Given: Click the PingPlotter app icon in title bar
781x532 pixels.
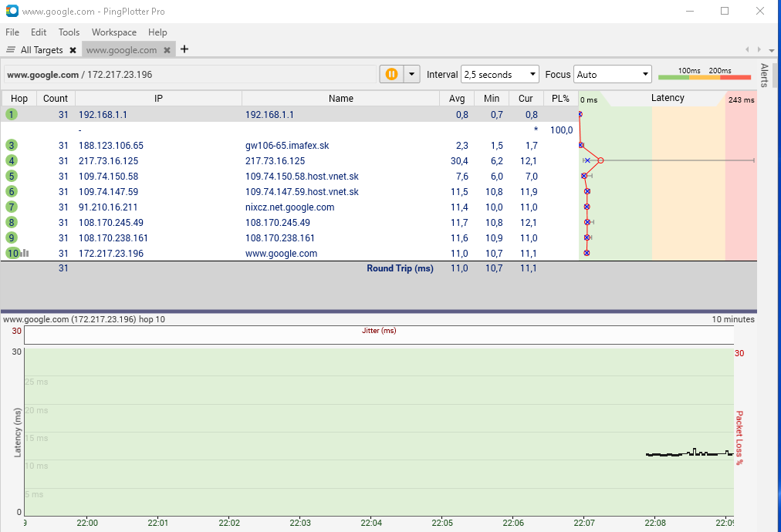Looking at the screenshot, I should coord(12,12).
